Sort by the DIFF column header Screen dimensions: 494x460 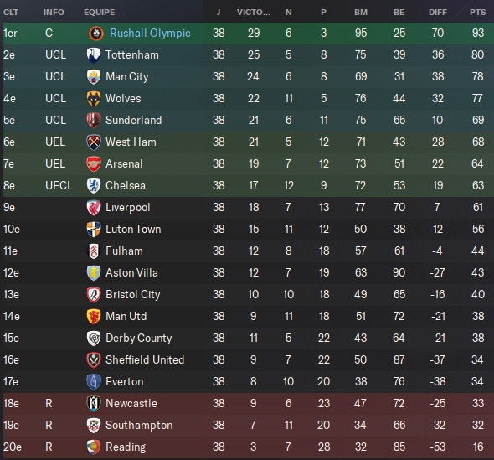[438, 13]
